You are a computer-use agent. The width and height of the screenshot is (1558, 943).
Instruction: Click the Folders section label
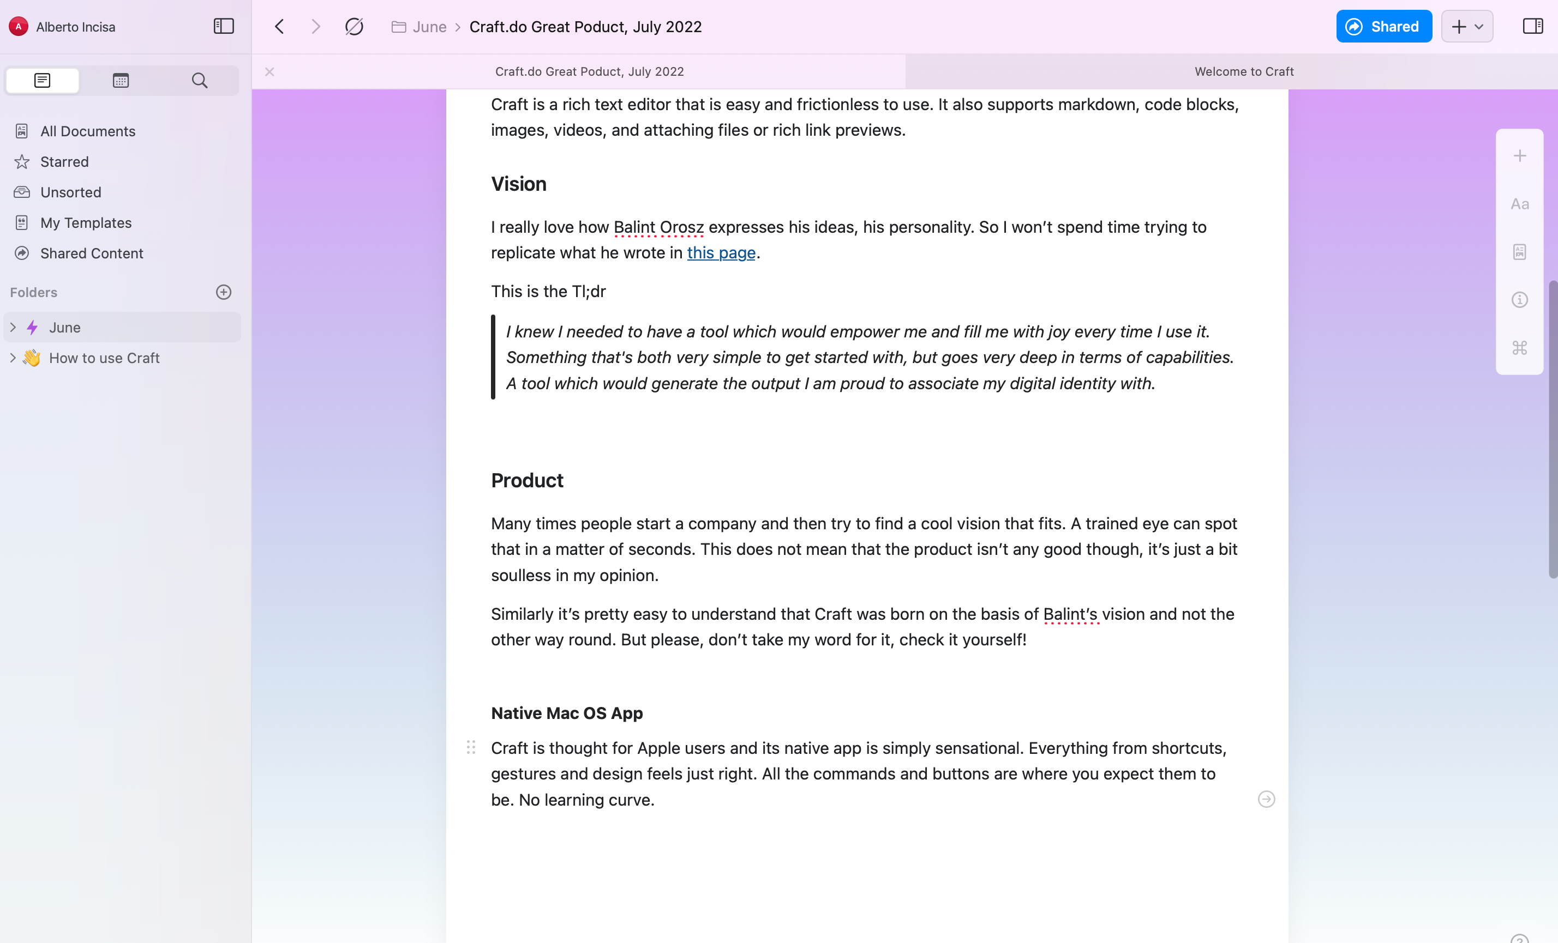click(33, 292)
